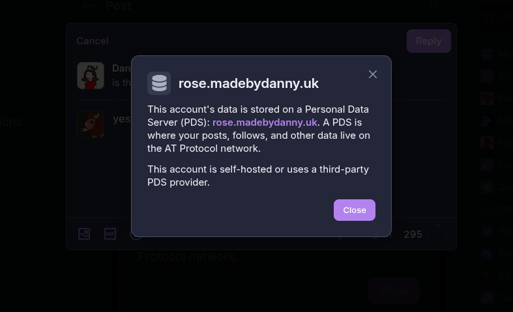Screen dimensions: 513x312
Task: Go back using the arrow beside Post
Action: (89, 6)
